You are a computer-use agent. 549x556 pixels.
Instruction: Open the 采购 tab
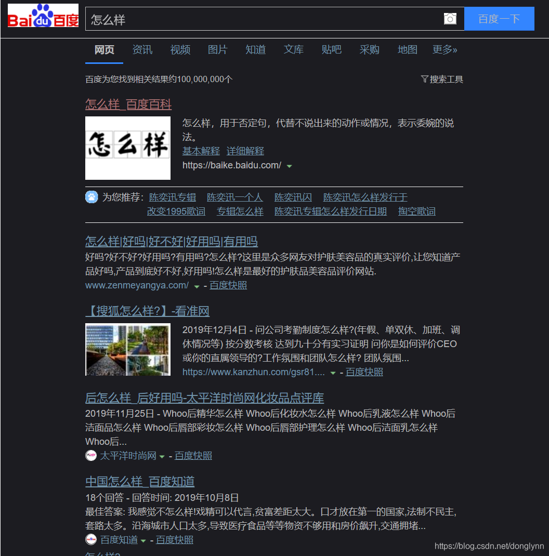370,50
